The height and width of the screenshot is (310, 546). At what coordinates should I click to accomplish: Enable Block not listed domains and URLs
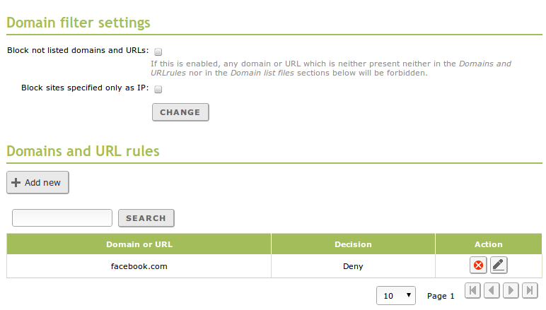158,52
